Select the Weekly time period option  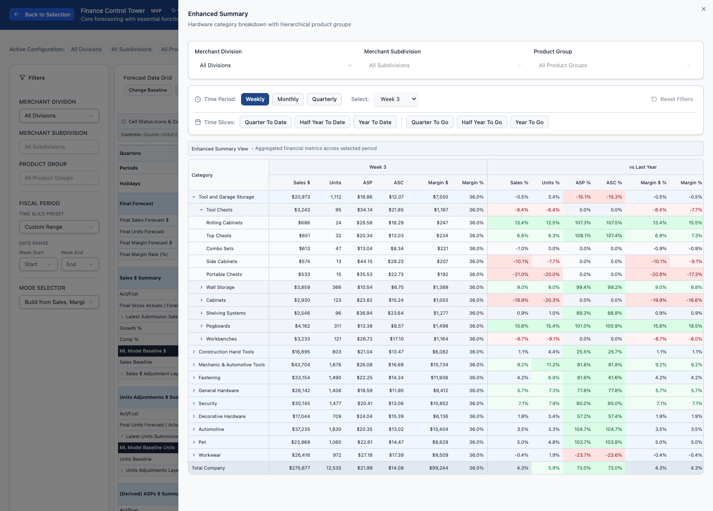click(x=255, y=99)
